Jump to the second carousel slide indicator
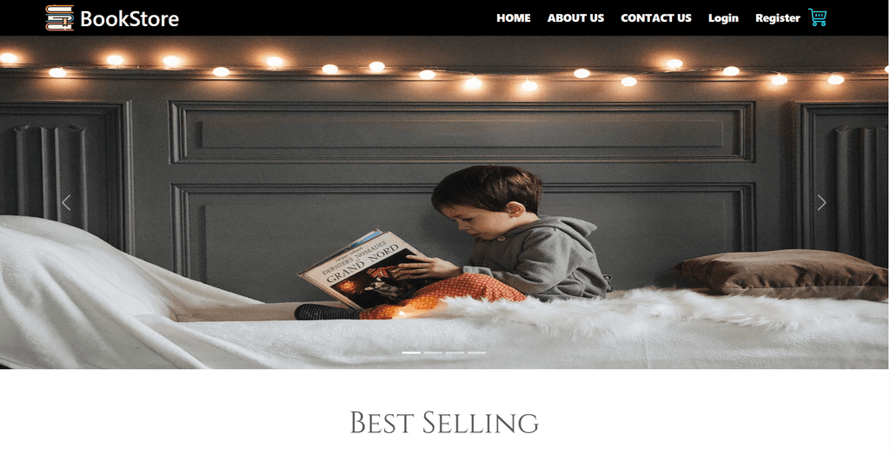 click(x=433, y=352)
